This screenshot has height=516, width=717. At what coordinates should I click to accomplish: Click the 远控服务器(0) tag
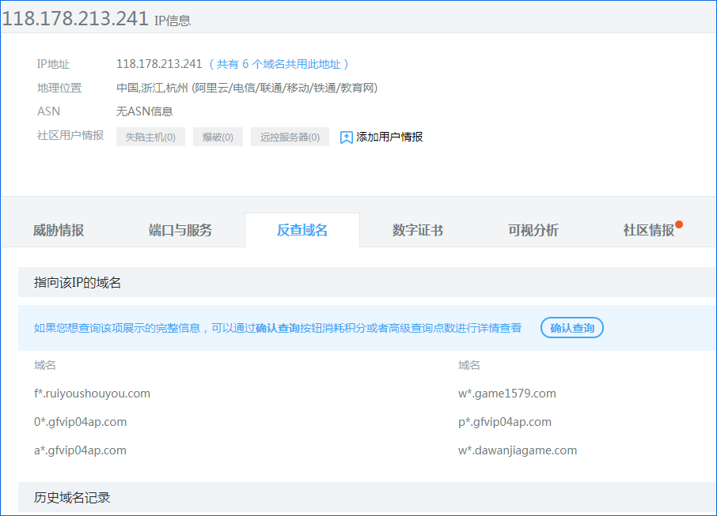[x=290, y=137]
